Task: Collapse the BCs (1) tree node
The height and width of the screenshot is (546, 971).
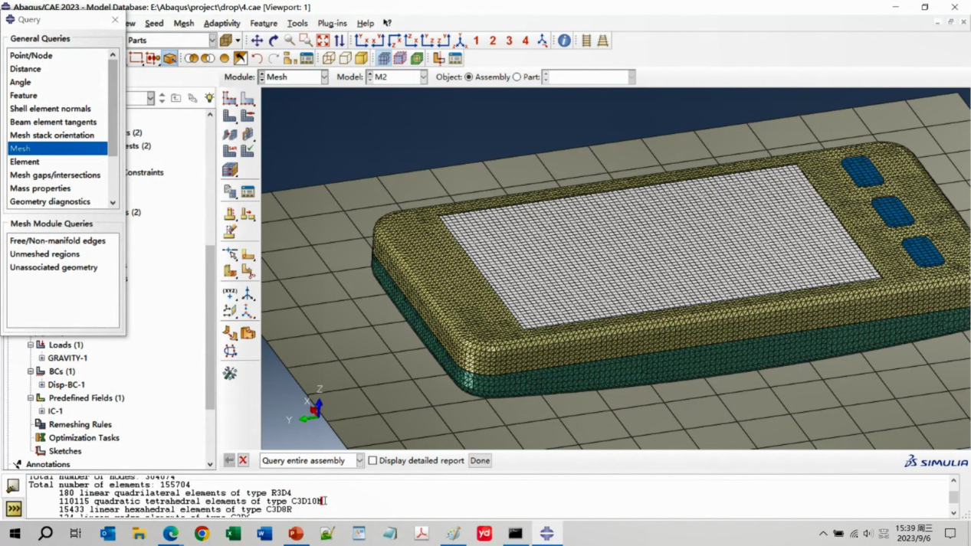Action: click(31, 371)
